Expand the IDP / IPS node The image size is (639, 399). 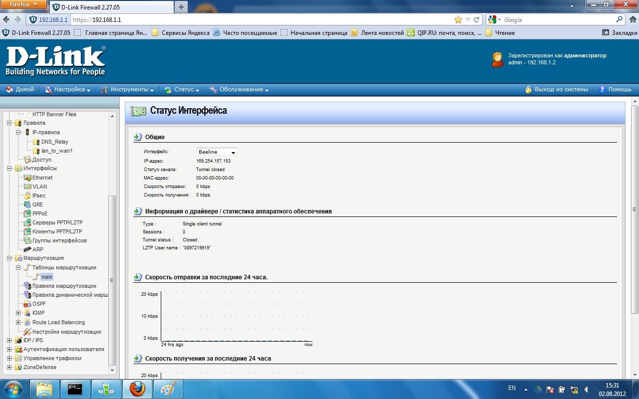9,341
